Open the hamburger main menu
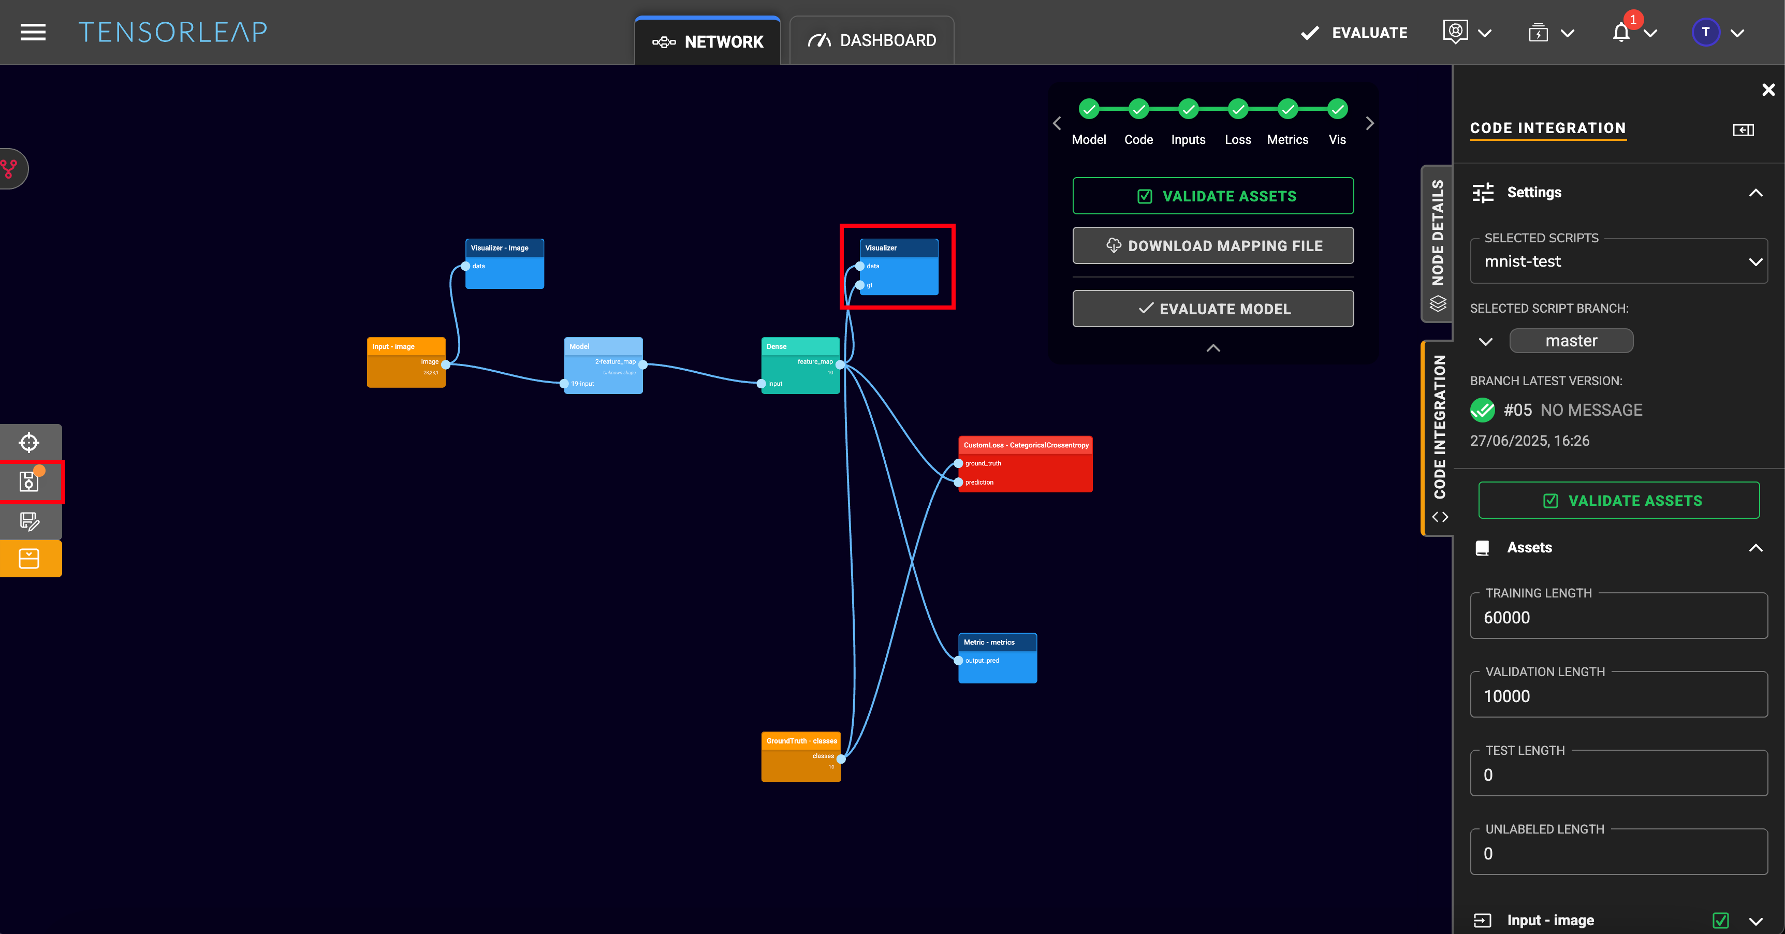 pos(33,32)
